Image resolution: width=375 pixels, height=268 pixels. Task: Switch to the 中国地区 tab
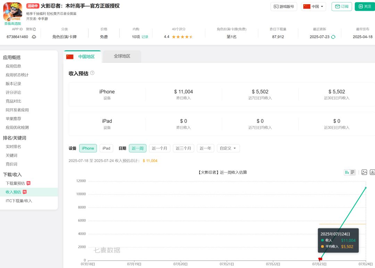point(83,57)
